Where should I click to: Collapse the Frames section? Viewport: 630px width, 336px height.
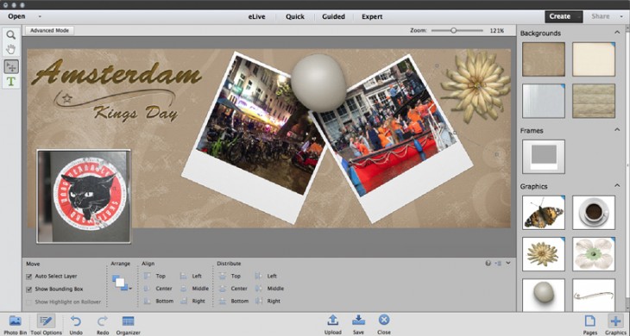[x=617, y=130]
